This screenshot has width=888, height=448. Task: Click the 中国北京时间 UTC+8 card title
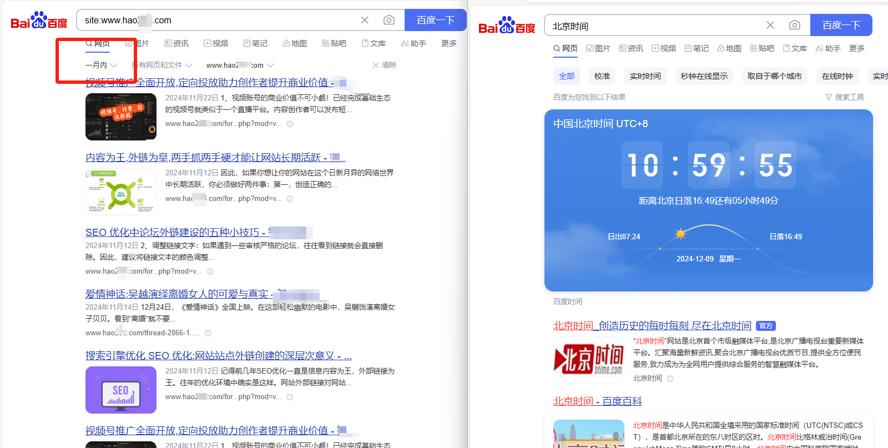click(601, 124)
